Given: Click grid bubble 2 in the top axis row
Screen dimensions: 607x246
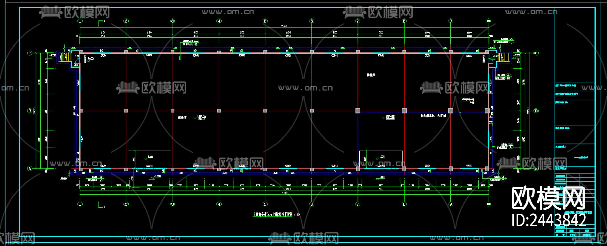Looking at the screenshot, I should (126, 21).
